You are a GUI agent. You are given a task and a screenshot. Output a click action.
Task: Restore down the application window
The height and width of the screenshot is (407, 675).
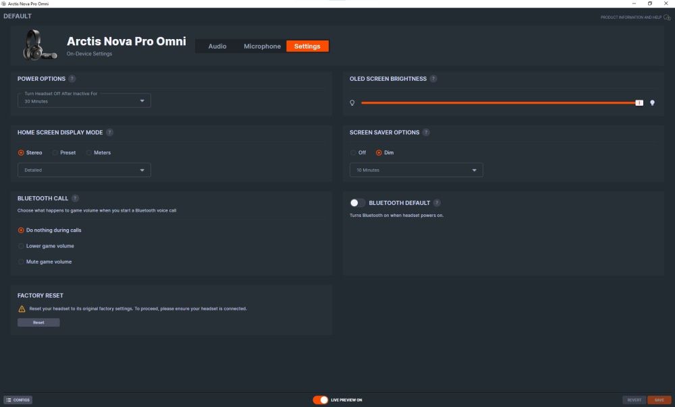click(x=650, y=3)
